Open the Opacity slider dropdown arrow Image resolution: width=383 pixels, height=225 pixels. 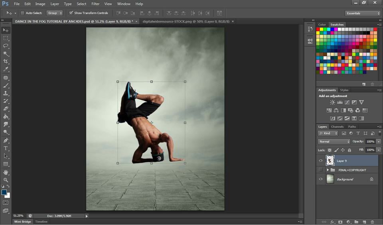379,142
